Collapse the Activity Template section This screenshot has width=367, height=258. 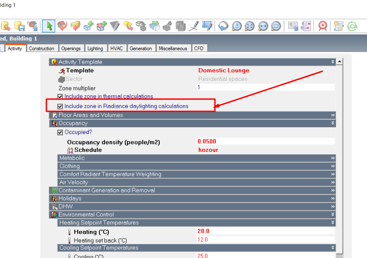tap(333, 62)
